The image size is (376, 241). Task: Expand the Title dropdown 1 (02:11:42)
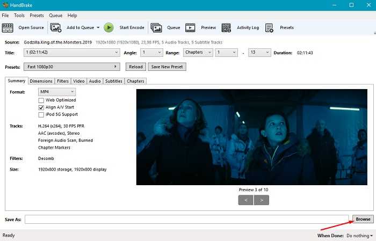(x=71, y=53)
